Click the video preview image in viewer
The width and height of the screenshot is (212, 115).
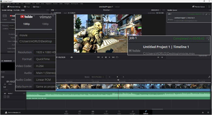108,33
